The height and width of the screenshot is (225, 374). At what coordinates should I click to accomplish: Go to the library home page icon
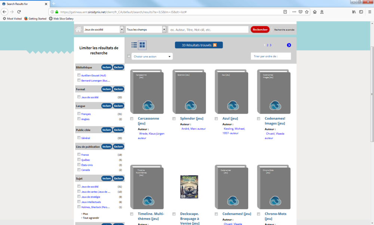(x=78, y=29)
